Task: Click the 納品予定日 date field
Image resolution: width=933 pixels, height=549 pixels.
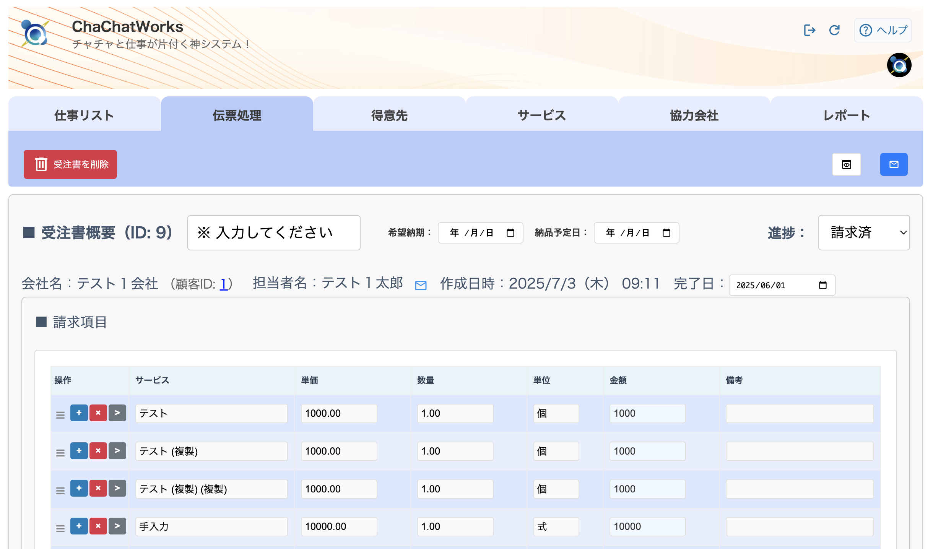Action: click(637, 233)
